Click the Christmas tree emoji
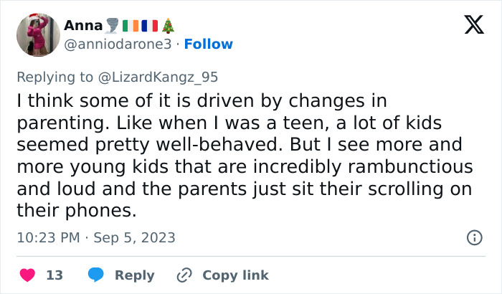 [168, 26]
